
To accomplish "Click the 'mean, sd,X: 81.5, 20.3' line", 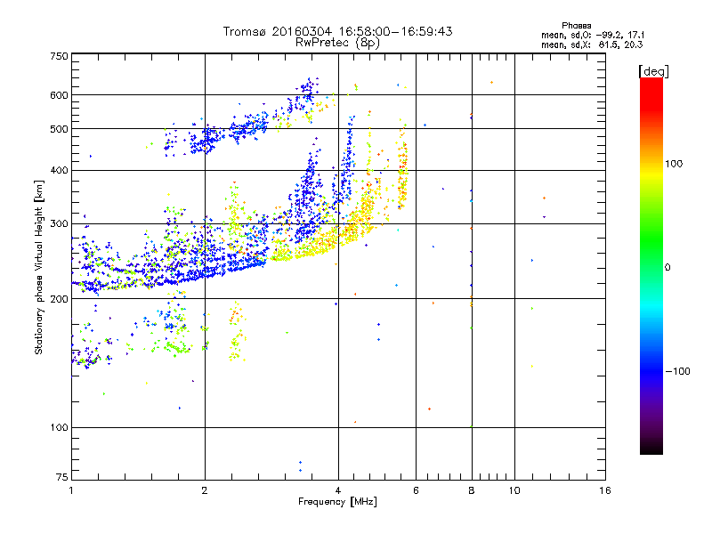I will 592,44.
